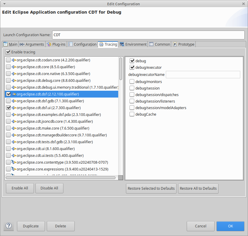Open the window menu in title bar
Image resolution: width=248 pixels, height=236 pixels.
coord(4,4)
